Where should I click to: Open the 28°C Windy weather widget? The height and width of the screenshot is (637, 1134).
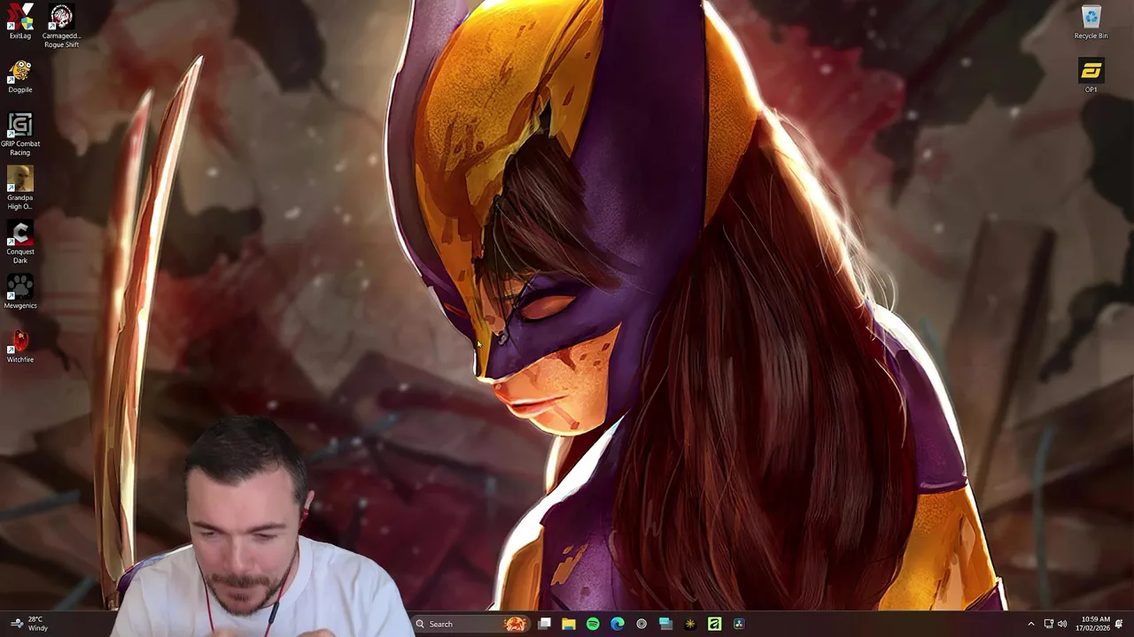(28, 624)
